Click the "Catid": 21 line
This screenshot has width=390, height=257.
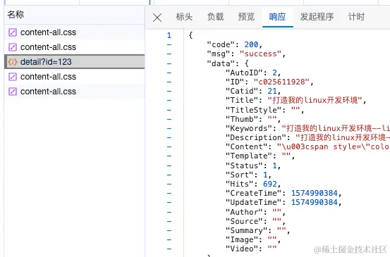coord(253,91)
